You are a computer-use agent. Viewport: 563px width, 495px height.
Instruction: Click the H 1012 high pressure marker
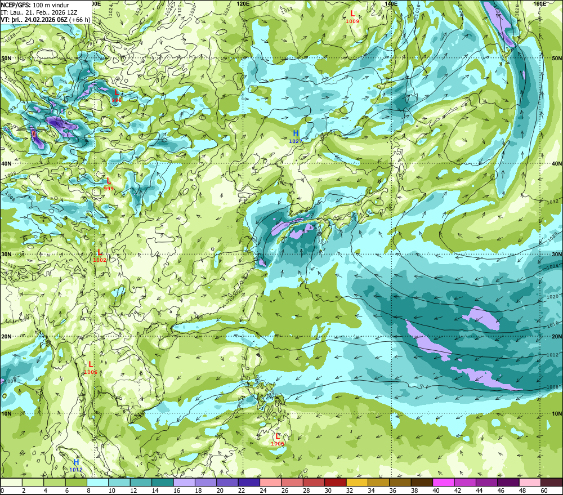(76, 465)
